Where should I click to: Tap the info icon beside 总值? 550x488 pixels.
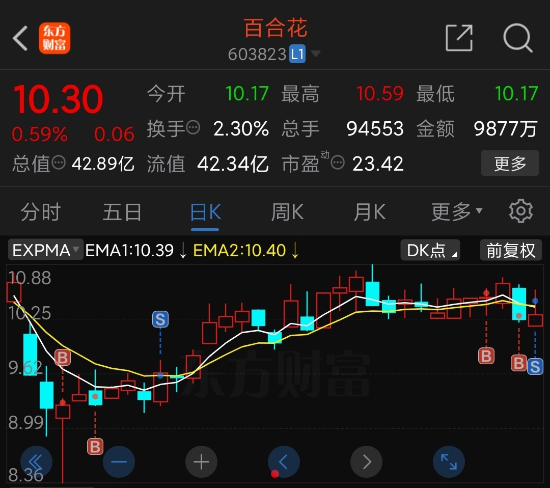(x=59, y=162)
